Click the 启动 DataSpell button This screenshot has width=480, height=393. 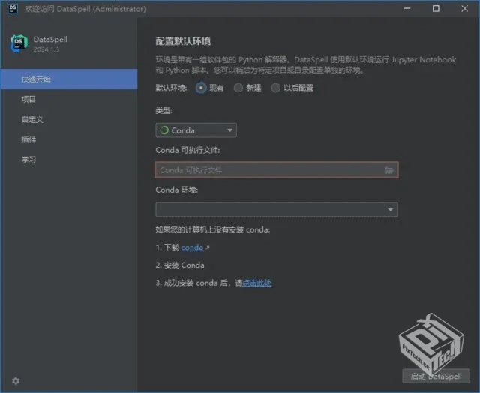(436, 376)
